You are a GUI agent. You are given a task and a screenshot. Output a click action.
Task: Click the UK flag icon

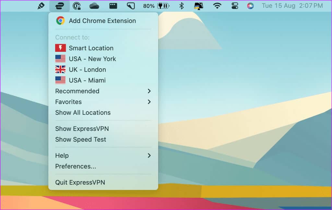click(60, 69)
